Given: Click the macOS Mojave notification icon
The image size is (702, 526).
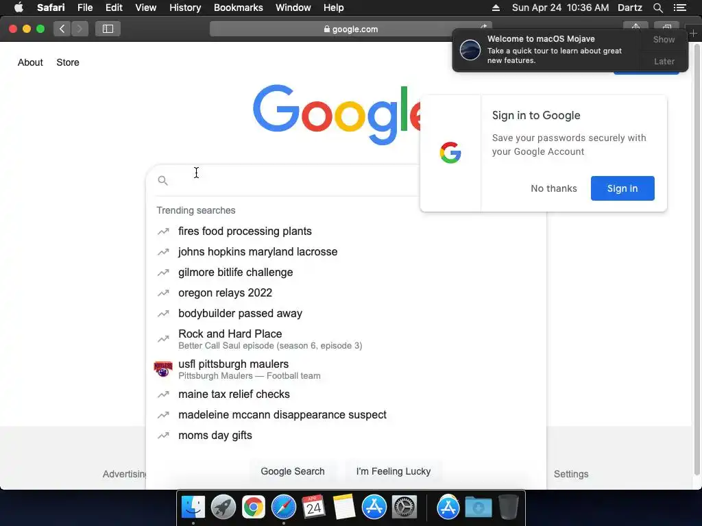Looking at the screenshot, I should pos(470,49).
